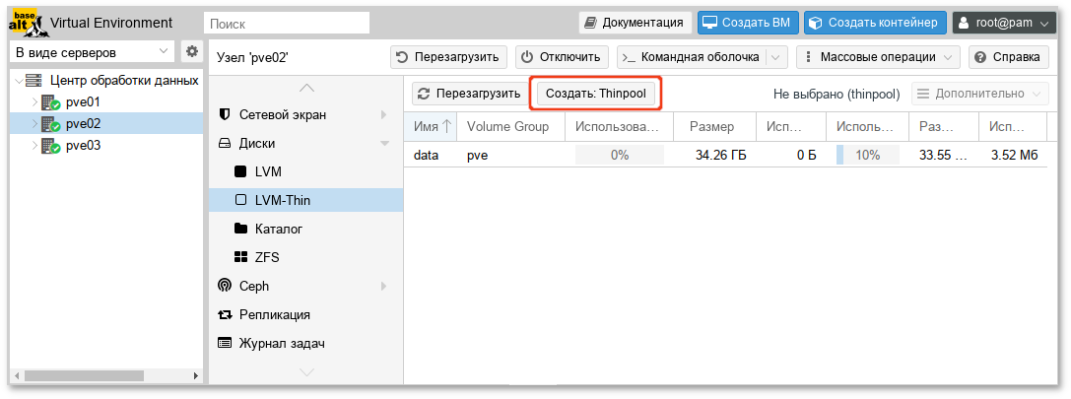Expand the Ceph submenu arrow
1071x399 pixels.
click(x=384, y=286)
